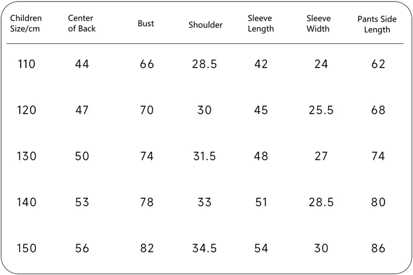Select the Sleeve Length column header

click(x=261, y=24)
